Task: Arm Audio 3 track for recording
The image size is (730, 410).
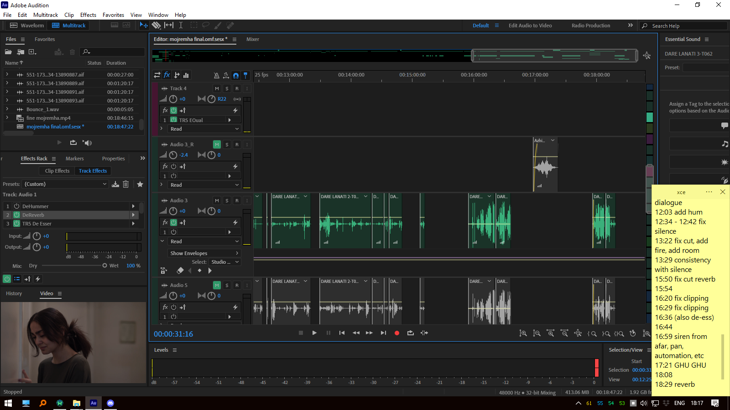Action: (x=237, y=200)
